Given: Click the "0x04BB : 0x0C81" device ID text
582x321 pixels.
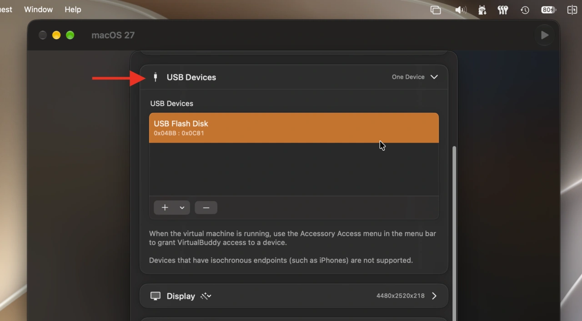Looking at the screenshot, I should pyautogui.click(x=179, y=133).
